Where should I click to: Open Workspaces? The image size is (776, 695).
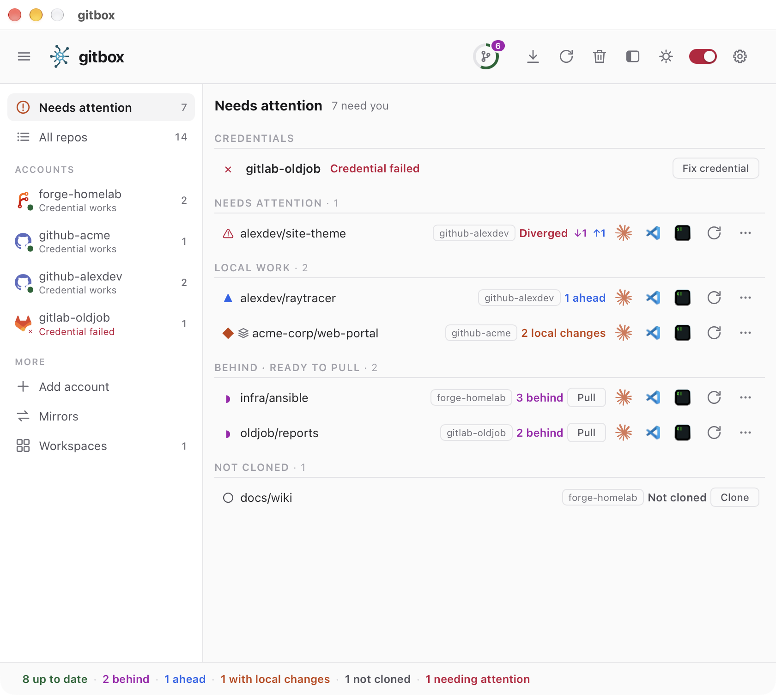pos(101,446)
